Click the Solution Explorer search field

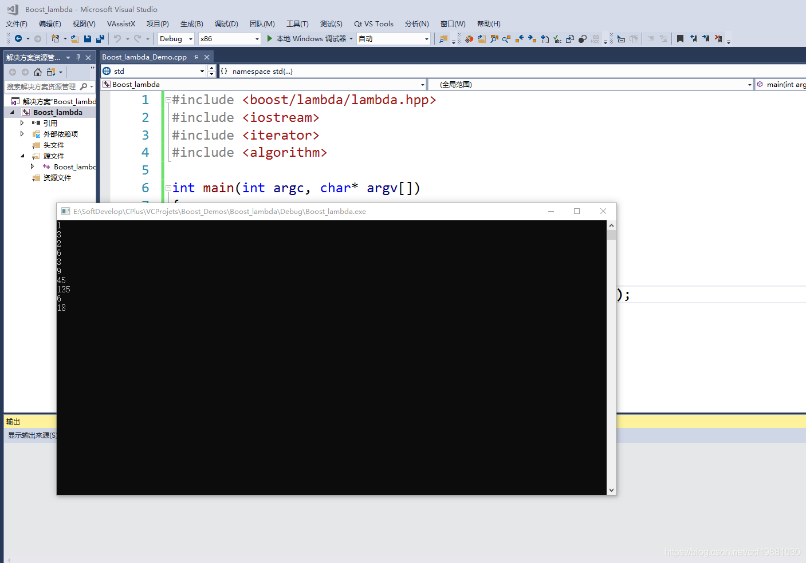[x=41, y=86]
